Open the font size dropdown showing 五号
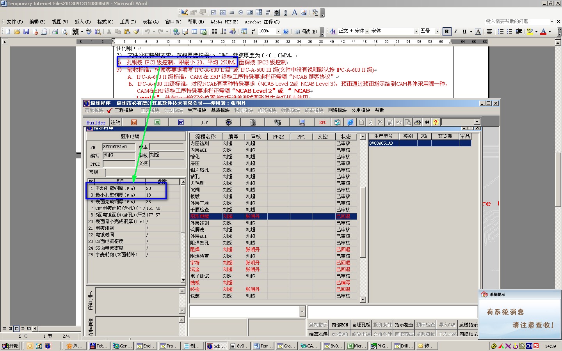 pos(437,31)
